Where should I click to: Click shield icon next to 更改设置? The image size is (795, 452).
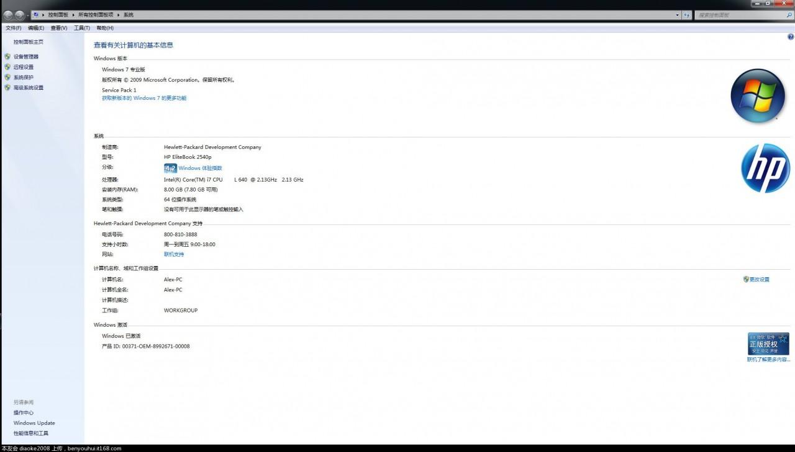tap(746, 280)
